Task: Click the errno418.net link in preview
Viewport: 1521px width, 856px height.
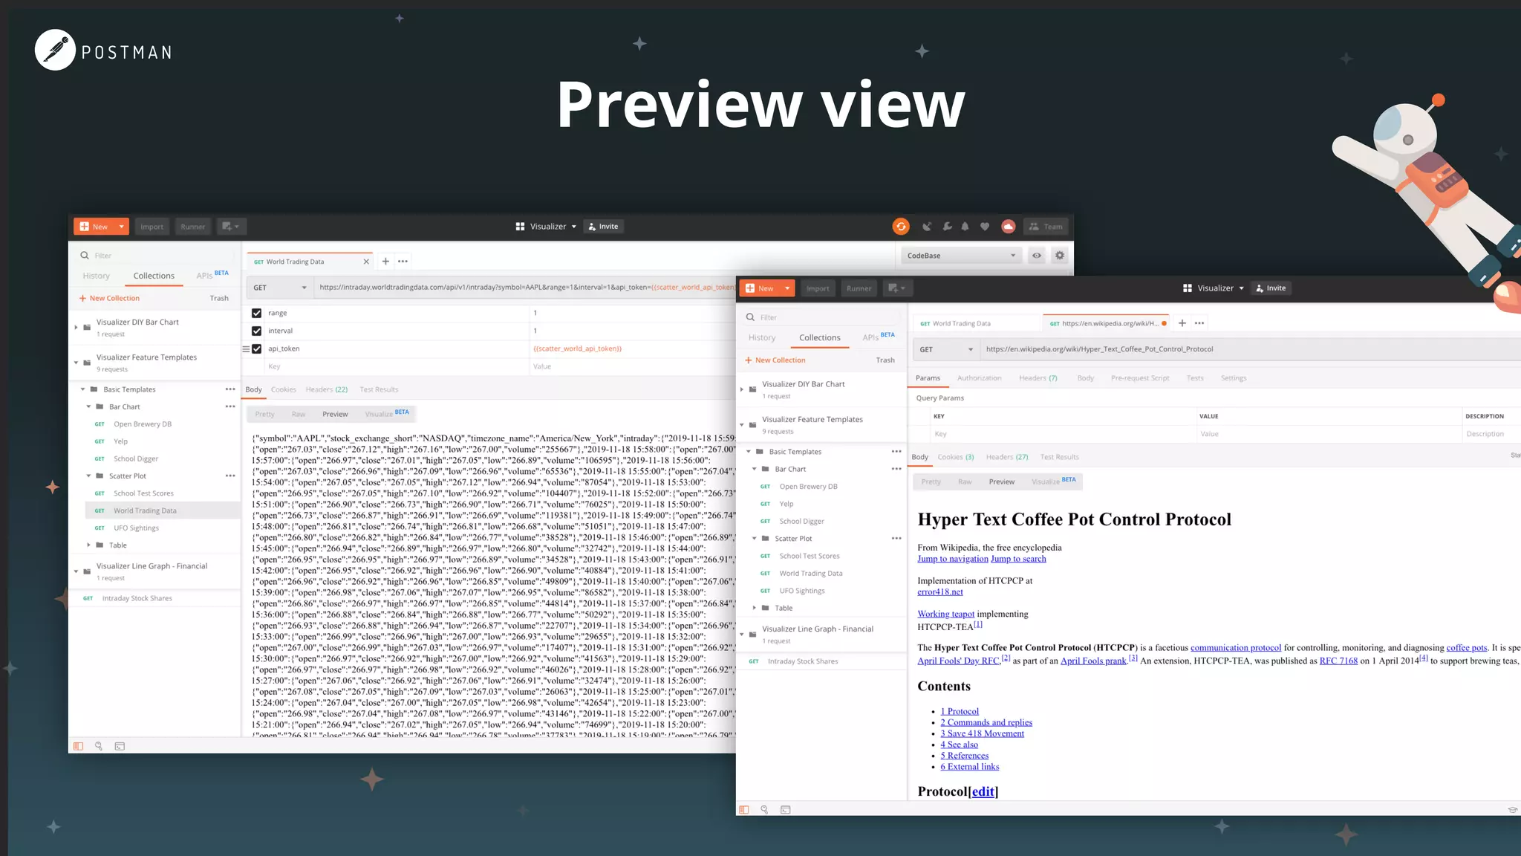Action: pyautogui.click(x=939, y=592)
